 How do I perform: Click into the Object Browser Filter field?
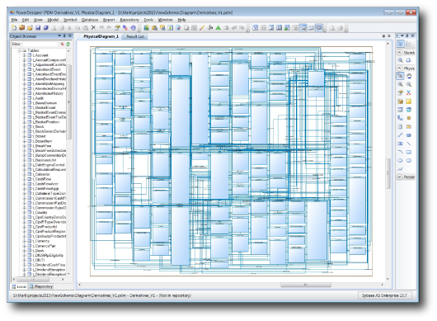coord(40,44)
